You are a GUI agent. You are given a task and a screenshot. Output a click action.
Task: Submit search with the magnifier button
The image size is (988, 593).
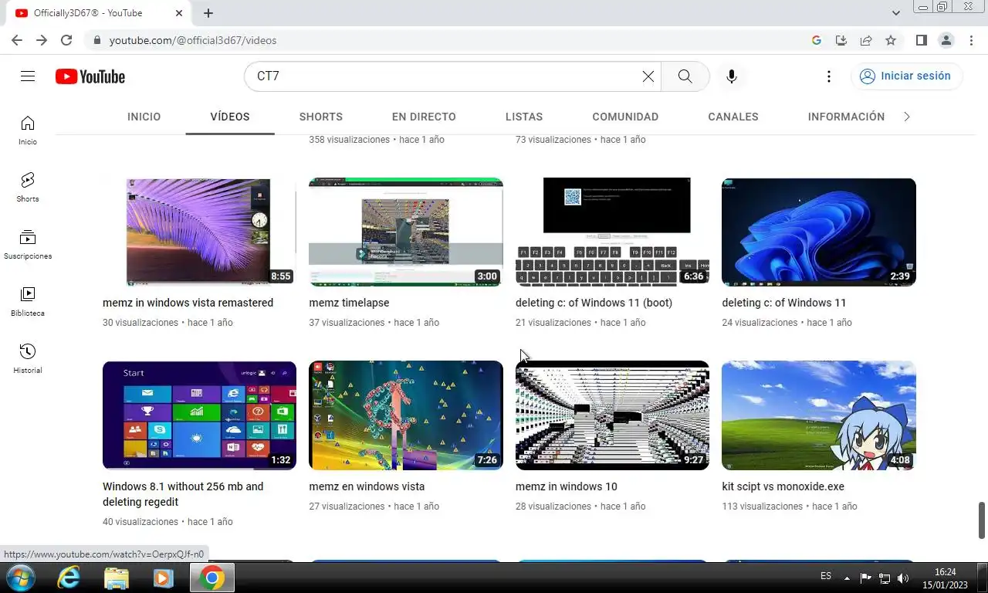(685, 76)
